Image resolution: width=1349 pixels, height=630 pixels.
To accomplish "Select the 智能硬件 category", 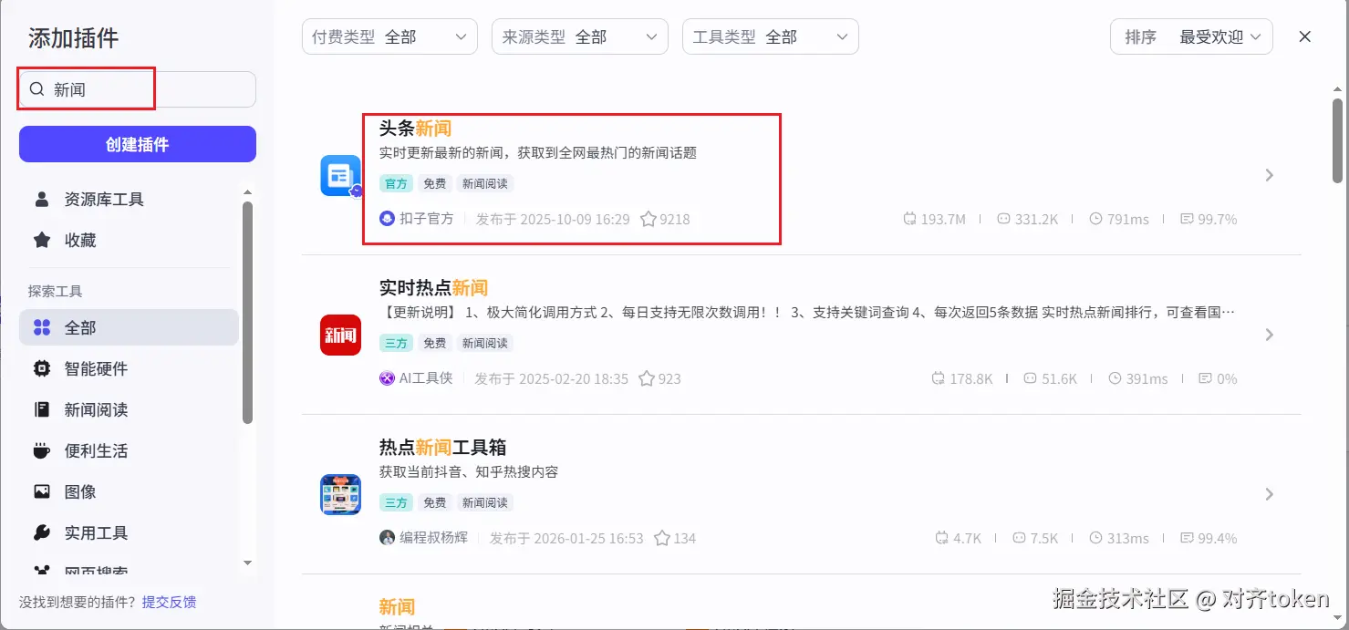I will pos(129,368).
